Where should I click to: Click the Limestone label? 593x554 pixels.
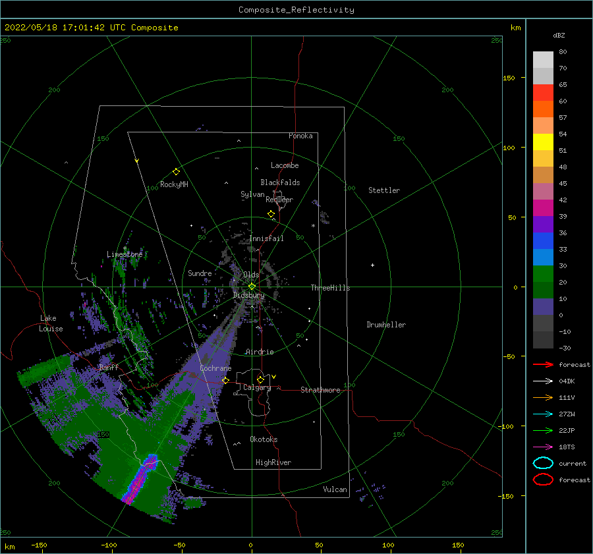125,254
